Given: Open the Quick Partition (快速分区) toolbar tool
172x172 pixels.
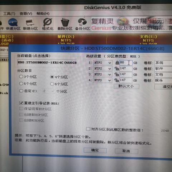Looking at the screenshot, I should tap(13, 24).
